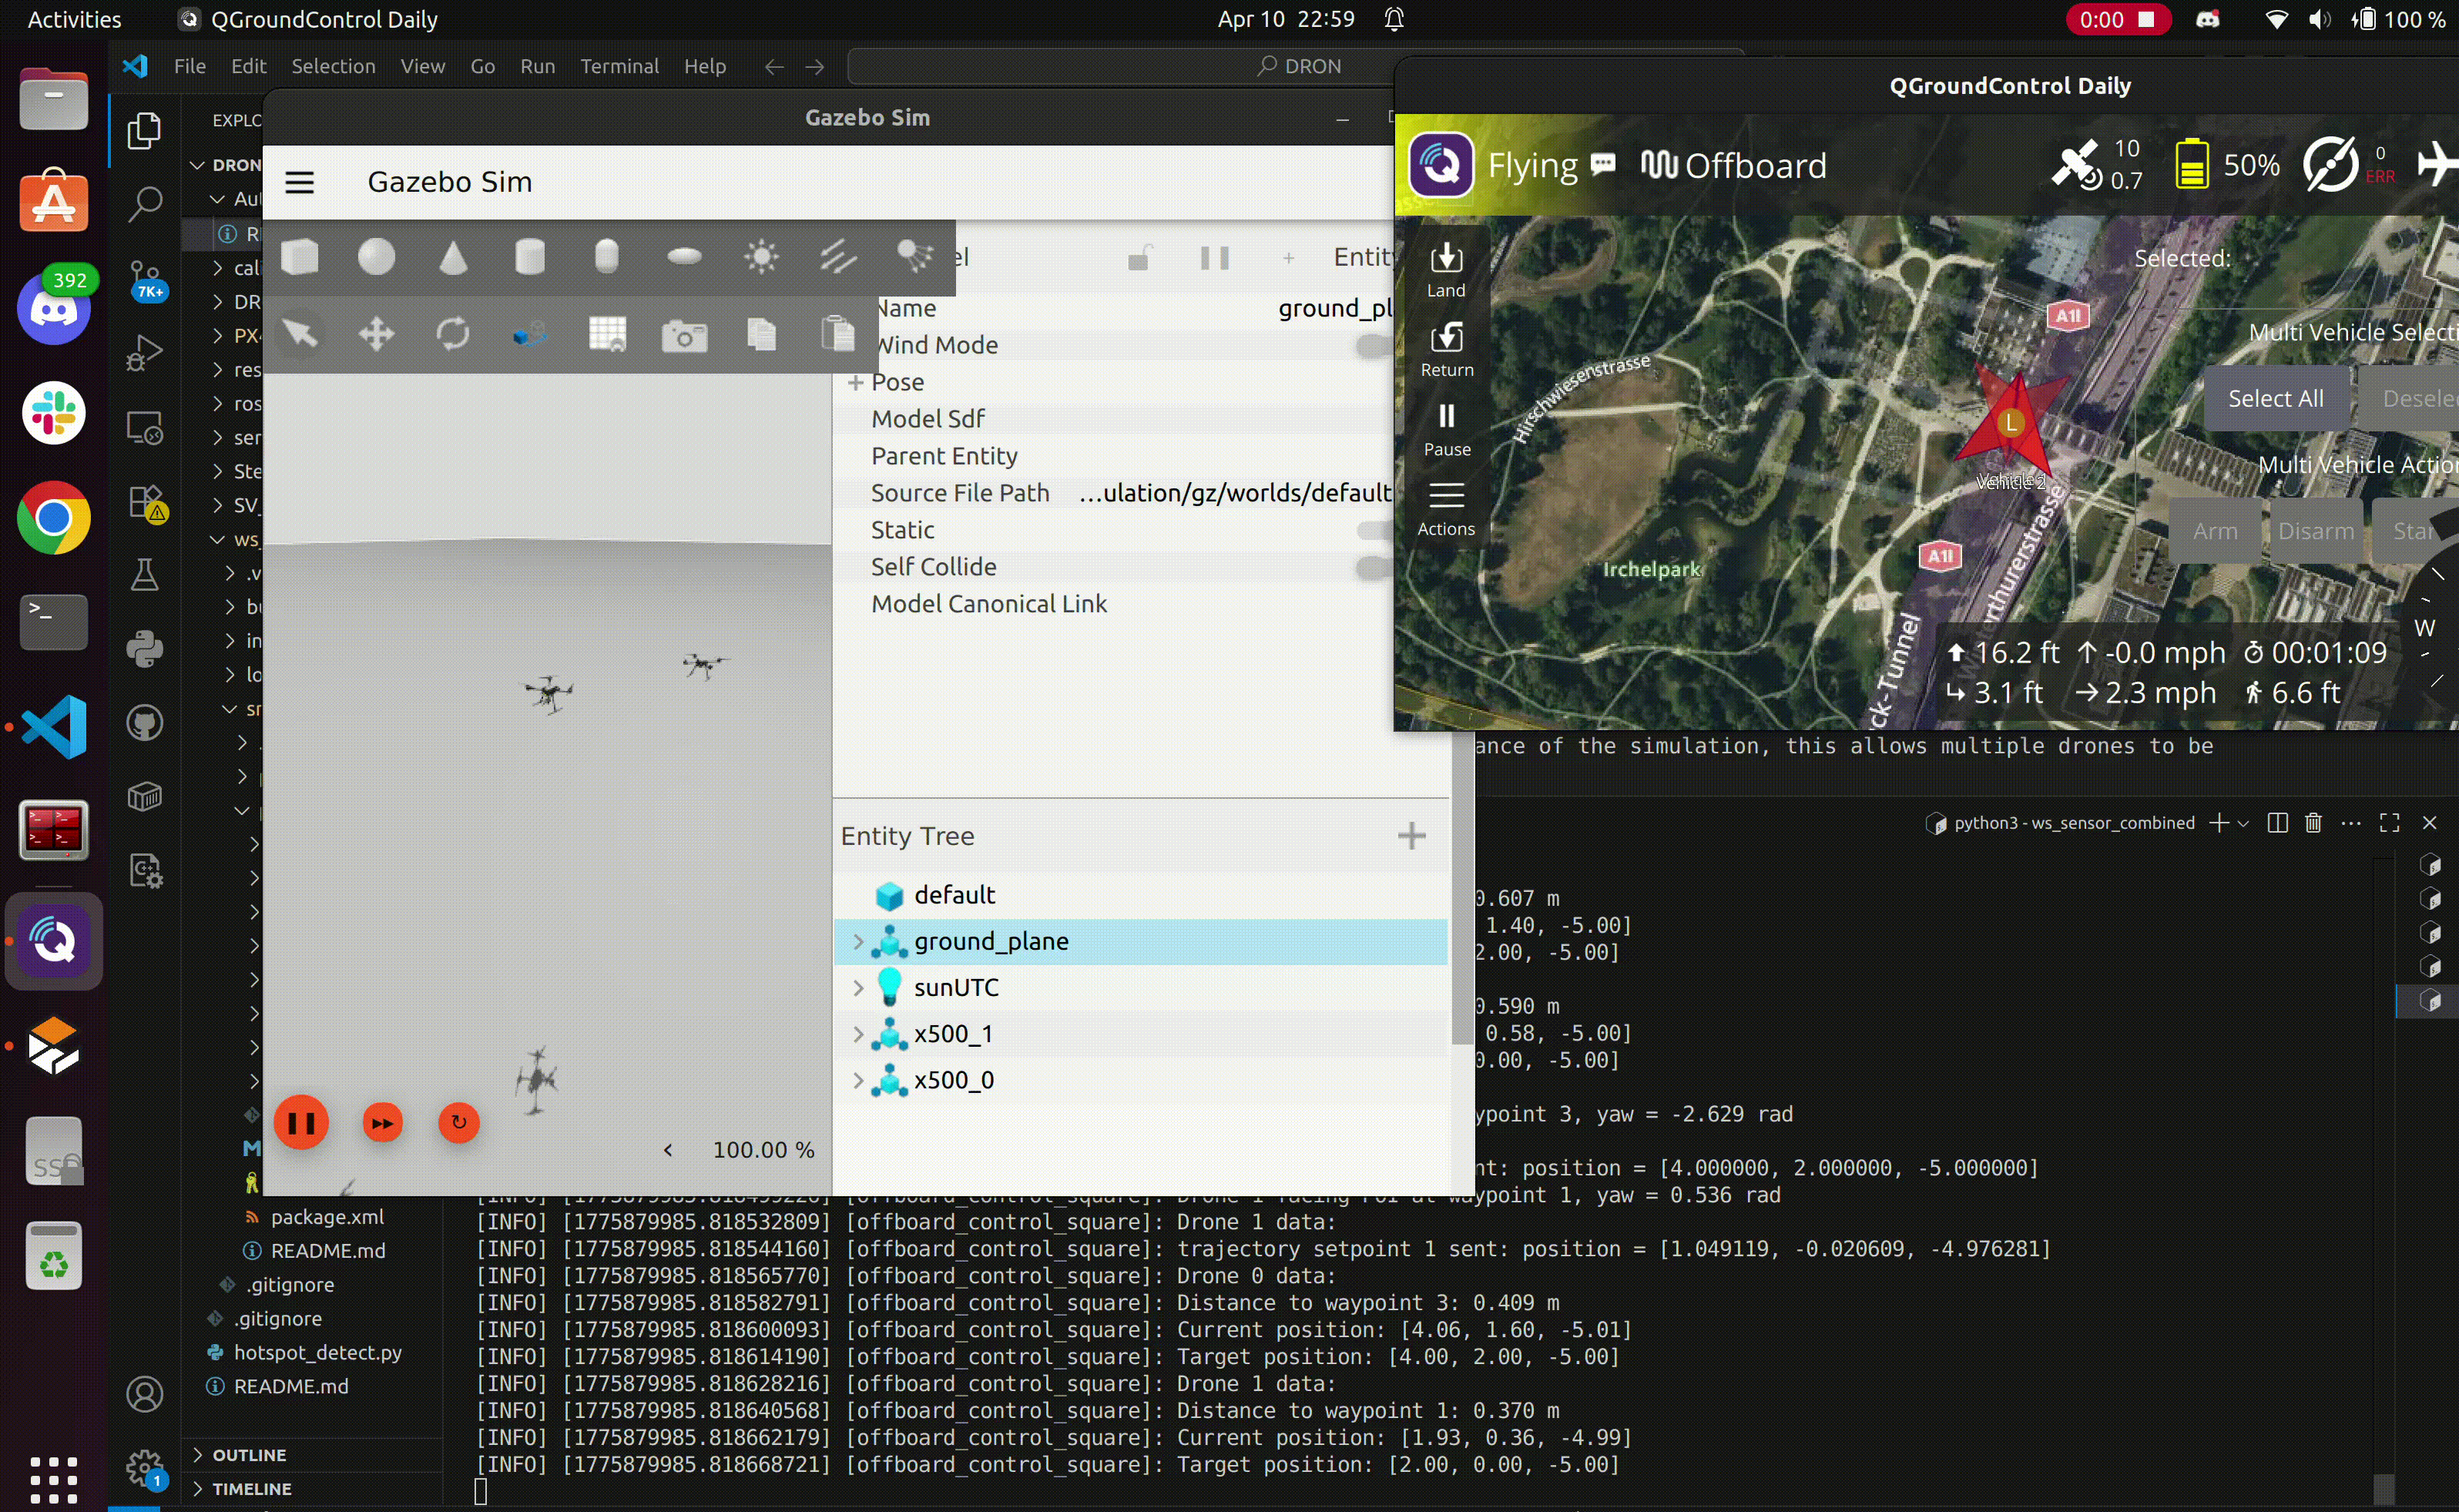Screen dimensions: 2459x1512
Task: Toggle Wind Mode switch in Gazebo inspector
Action: point(1374,345)
